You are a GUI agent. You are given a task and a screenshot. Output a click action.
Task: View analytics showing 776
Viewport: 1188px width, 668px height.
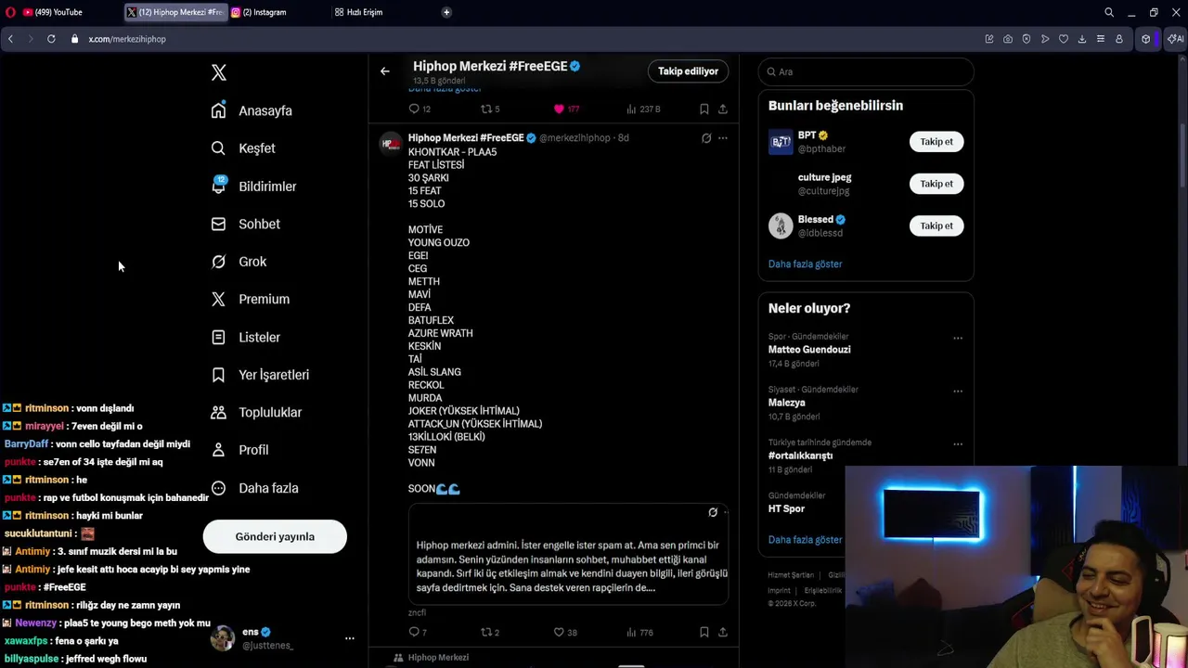pos(640,632)
